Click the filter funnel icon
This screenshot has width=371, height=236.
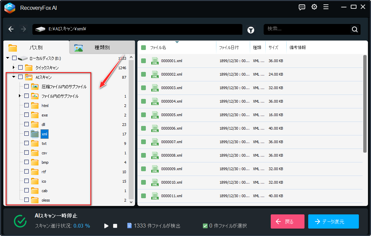click(x=250, y=30)
